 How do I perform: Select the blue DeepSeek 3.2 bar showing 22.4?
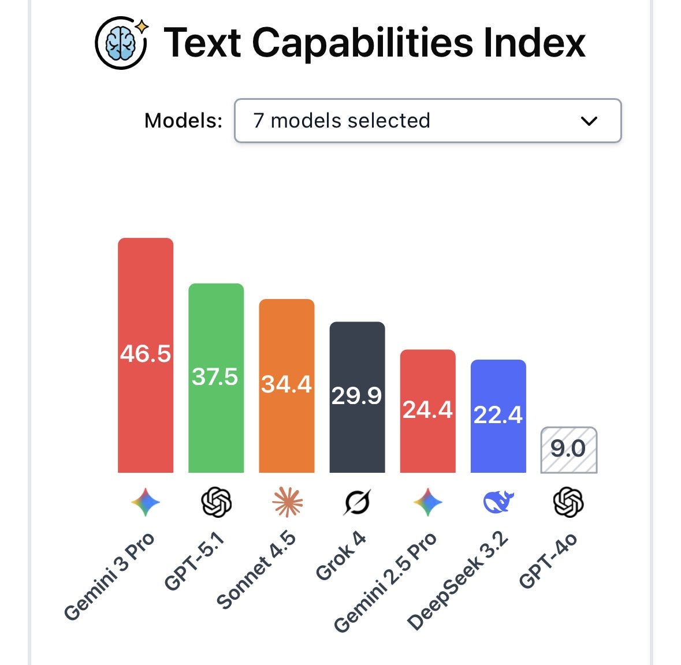tap(498, 416)
